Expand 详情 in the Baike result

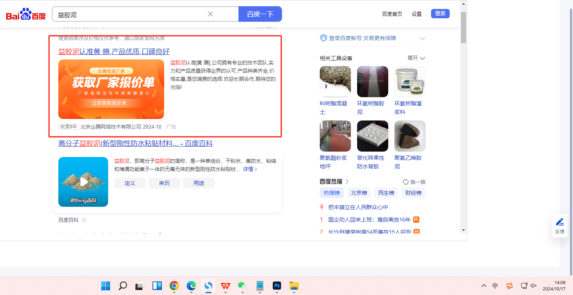(250, 169)
